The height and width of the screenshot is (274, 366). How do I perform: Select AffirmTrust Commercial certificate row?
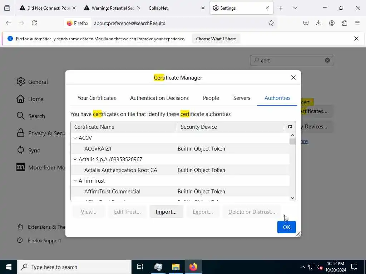pos(180,192)
